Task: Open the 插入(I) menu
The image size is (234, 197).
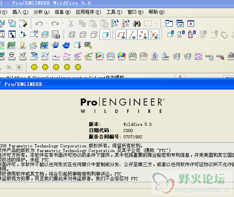Action: (20, 12)
